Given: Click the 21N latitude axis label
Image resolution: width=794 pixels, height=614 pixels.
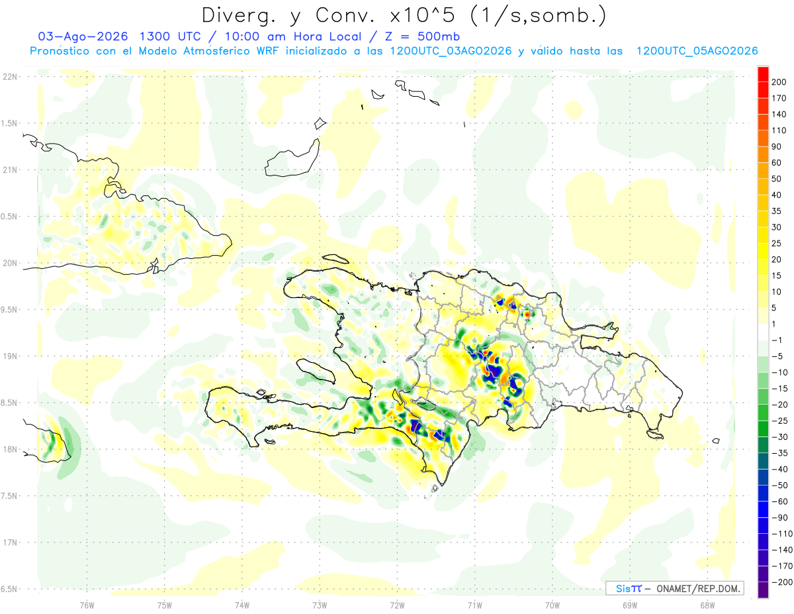Looking at the screenshot, I should (x=9, y=170).
